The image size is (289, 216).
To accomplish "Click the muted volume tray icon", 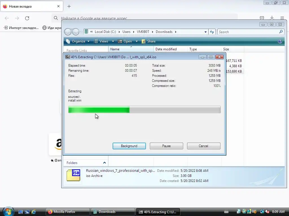I will tap(267, 212).
